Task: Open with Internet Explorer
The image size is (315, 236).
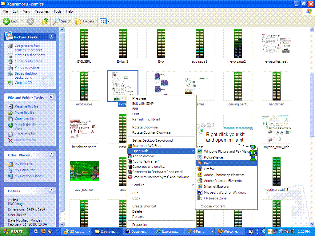Action: (x=217, y=186)
